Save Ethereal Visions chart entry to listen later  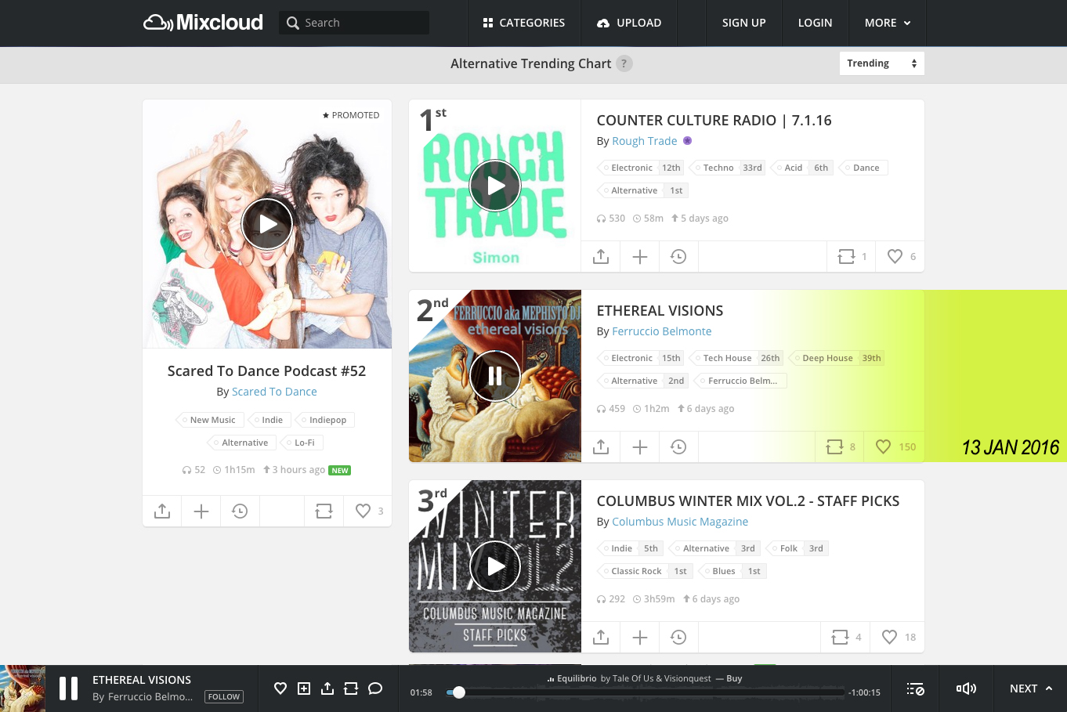tap(678, 446)
